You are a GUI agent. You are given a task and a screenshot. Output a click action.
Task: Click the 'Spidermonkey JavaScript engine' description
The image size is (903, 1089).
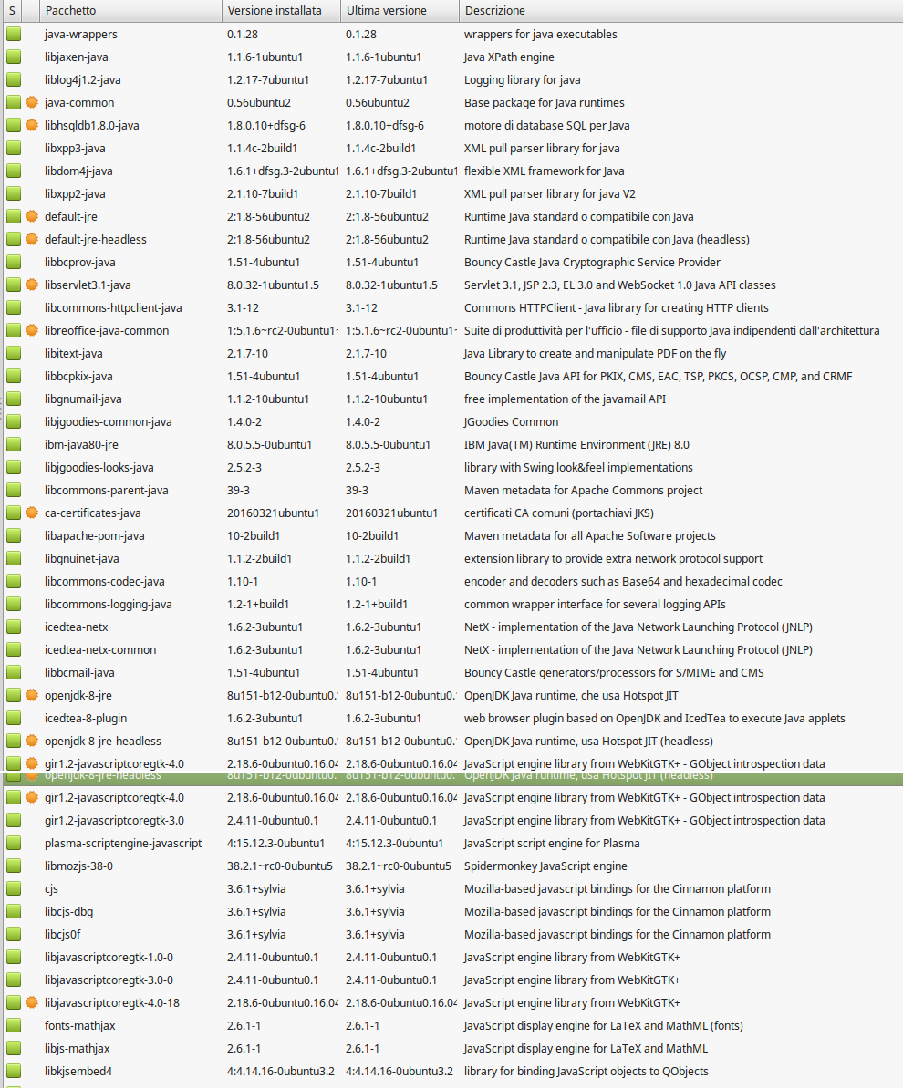click(x=546, y=866)
